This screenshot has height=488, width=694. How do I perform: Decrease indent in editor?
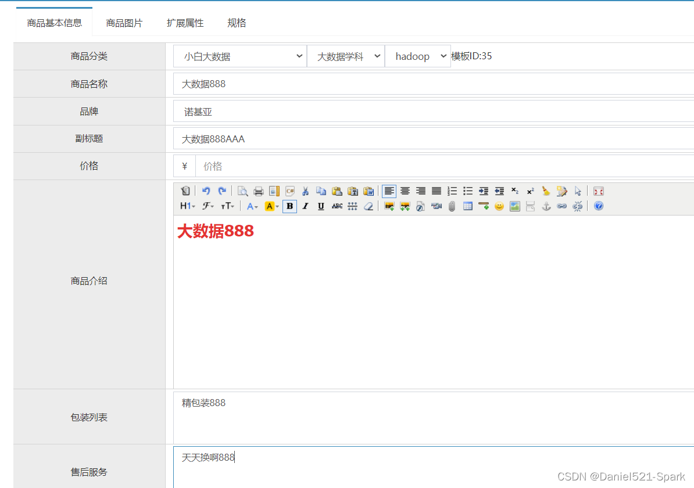click(x=499, y=191)
